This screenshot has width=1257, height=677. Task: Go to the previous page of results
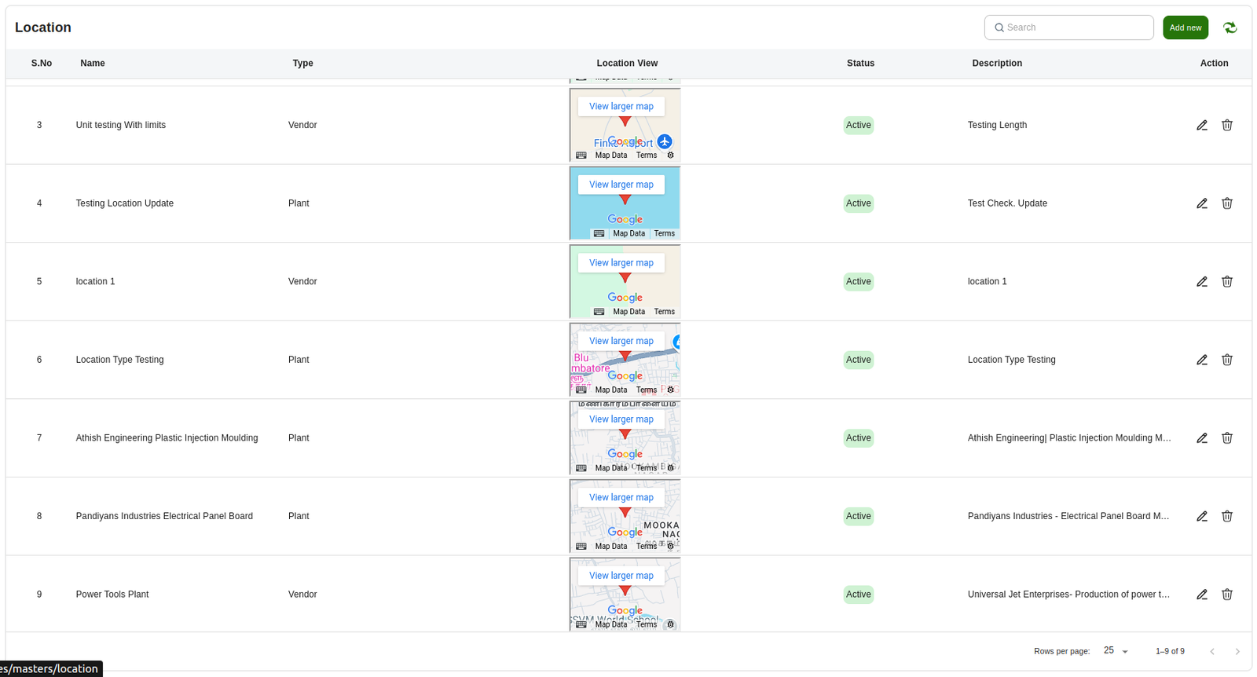1212,651
